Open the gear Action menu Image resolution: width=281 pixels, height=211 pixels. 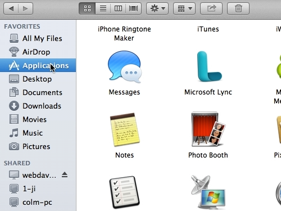[x=157, y=8]
